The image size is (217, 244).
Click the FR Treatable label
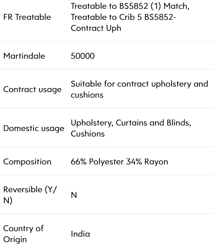click(x=27, y=17)
